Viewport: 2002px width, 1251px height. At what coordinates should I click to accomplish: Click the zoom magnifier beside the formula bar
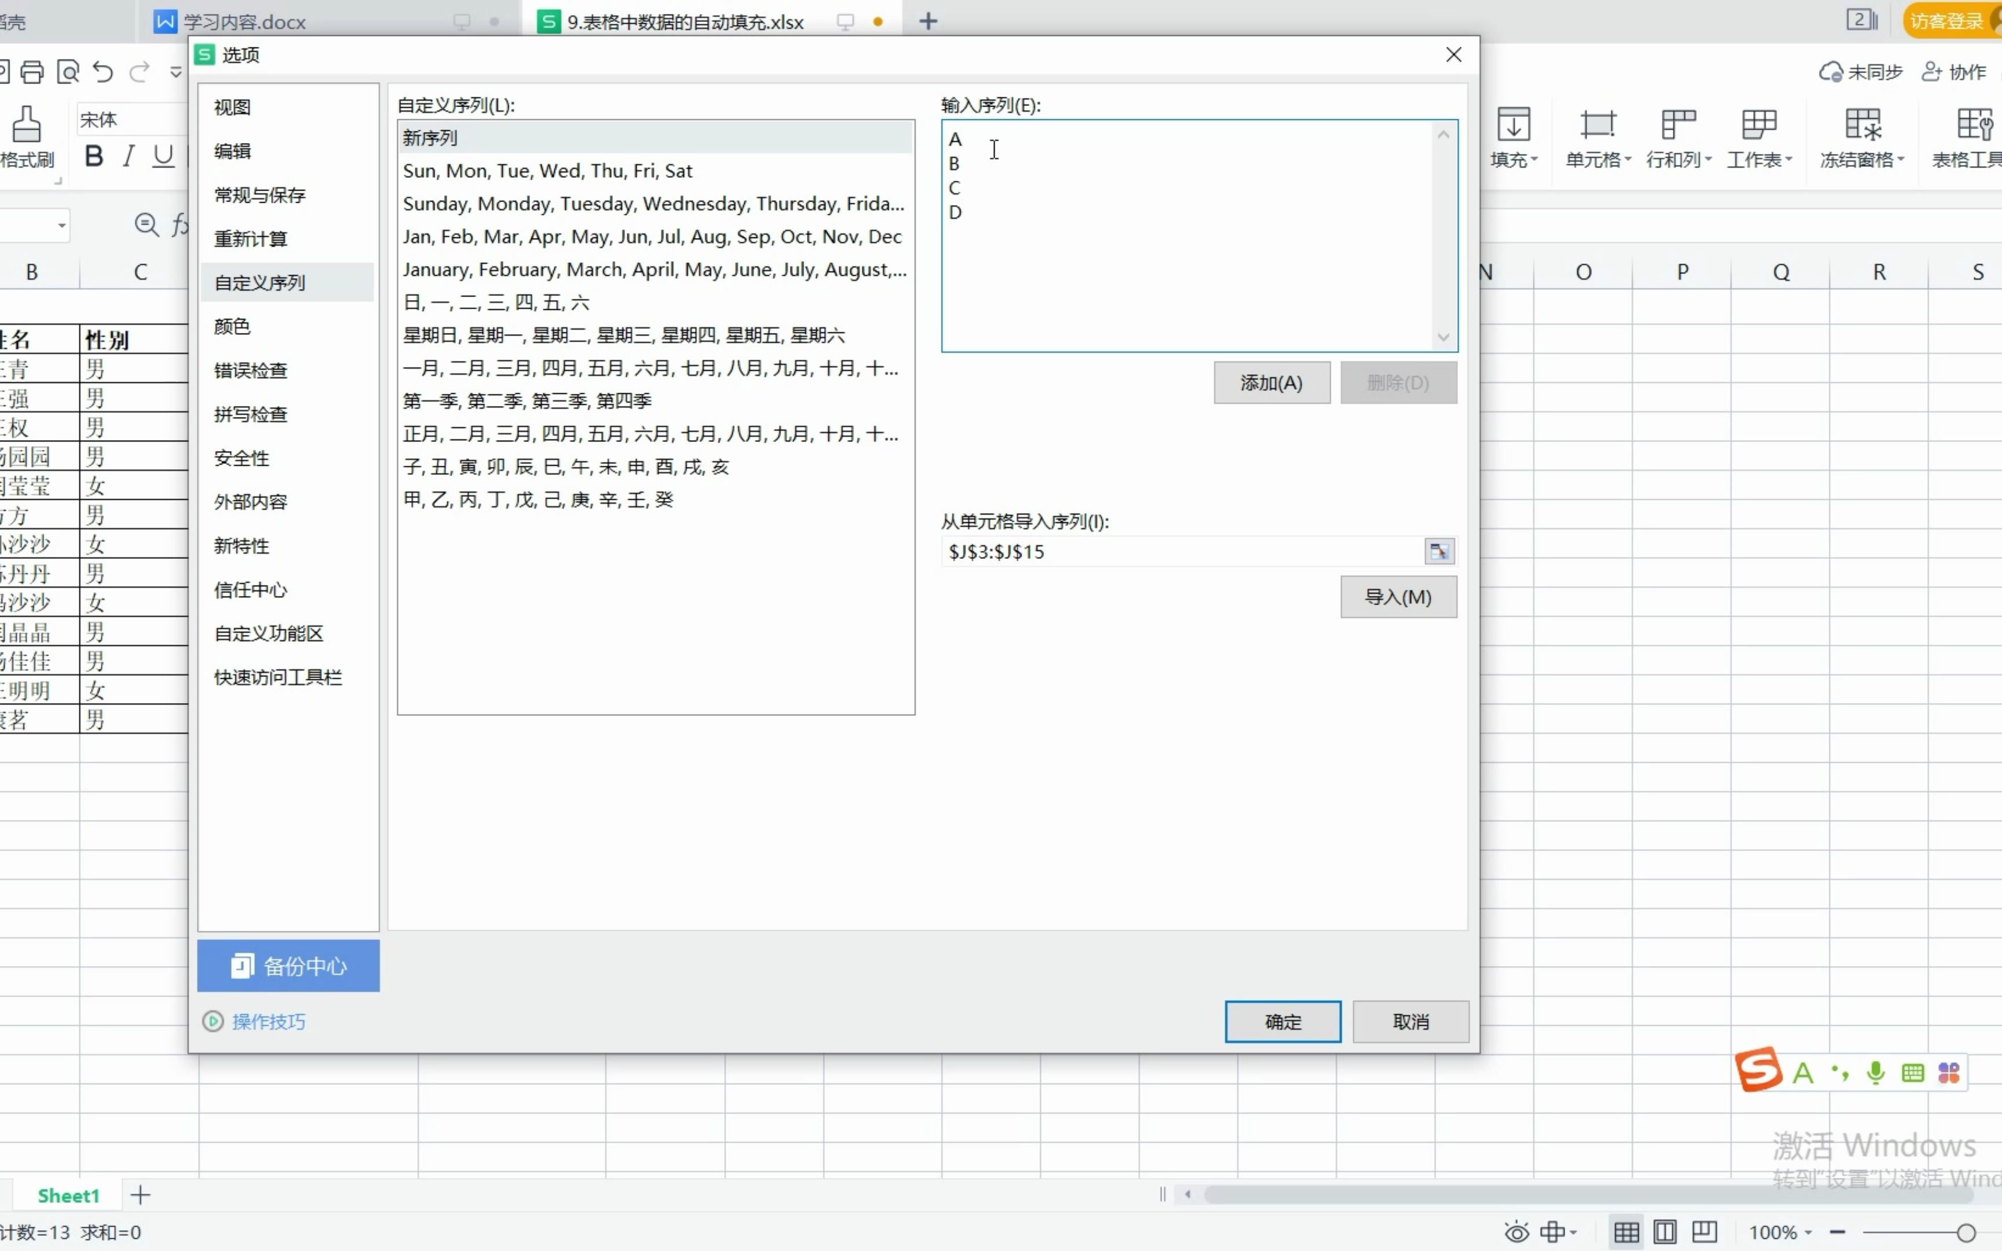[x=147, y=224]
